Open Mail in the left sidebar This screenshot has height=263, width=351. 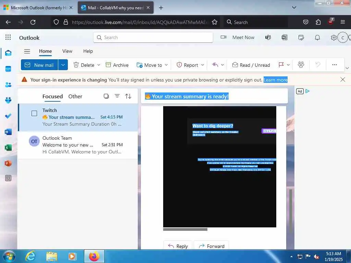[8, 53]
